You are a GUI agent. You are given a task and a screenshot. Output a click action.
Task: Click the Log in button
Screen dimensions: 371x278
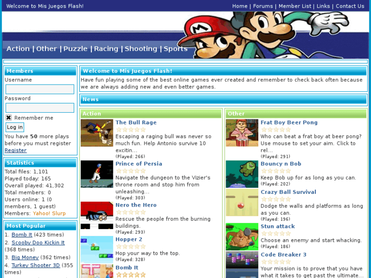(15, 127)
